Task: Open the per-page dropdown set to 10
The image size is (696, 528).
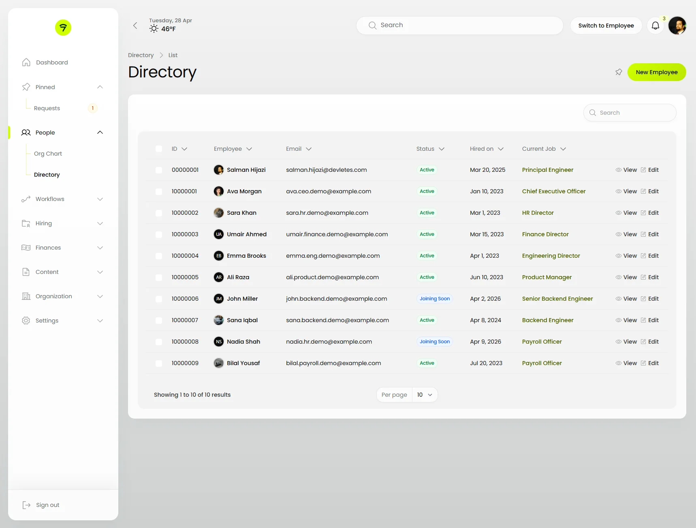Action: click(x=424, y=394)
